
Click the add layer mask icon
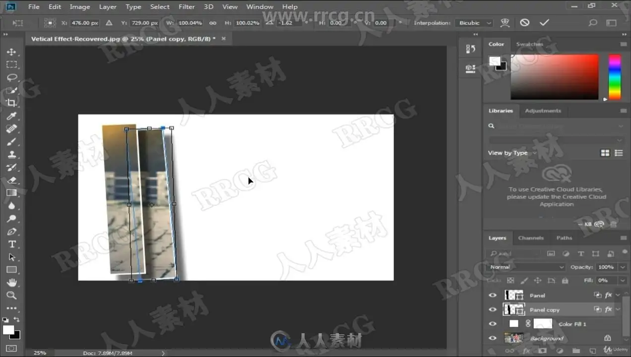(x=544, y=351)
